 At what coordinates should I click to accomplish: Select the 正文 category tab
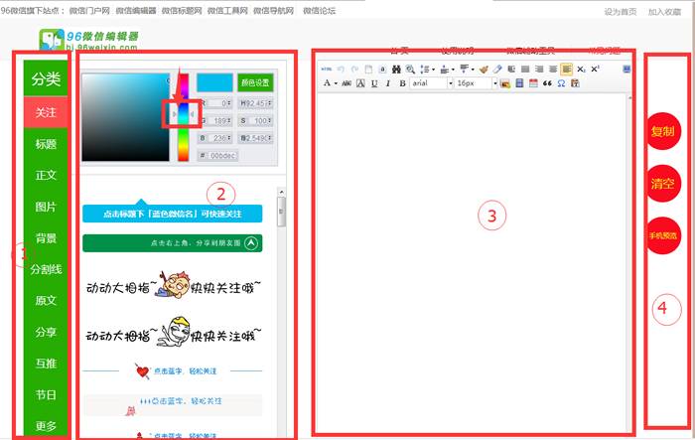pos(46,175)
